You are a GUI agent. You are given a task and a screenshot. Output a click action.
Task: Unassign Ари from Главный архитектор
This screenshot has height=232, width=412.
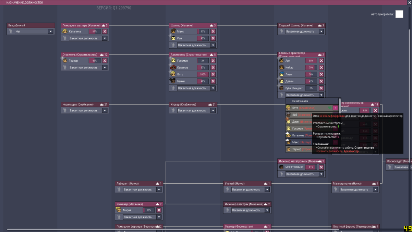coord(322,61)
